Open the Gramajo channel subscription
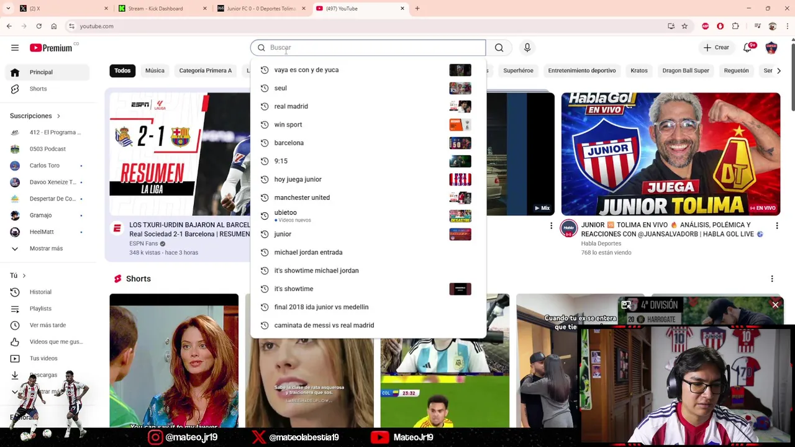The width and height of the screenshot is (795, 447). 48,215
